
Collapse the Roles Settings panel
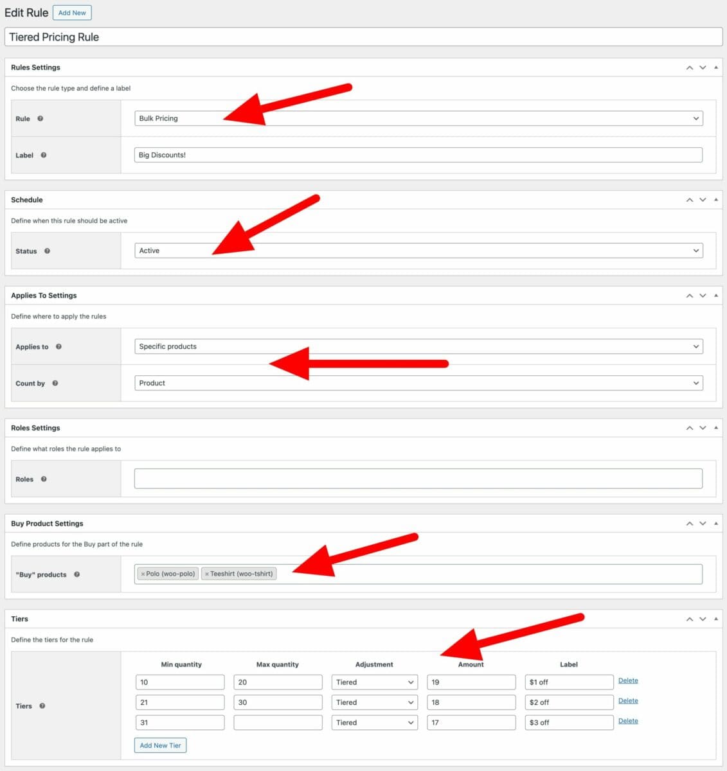[x=716, y=428]
